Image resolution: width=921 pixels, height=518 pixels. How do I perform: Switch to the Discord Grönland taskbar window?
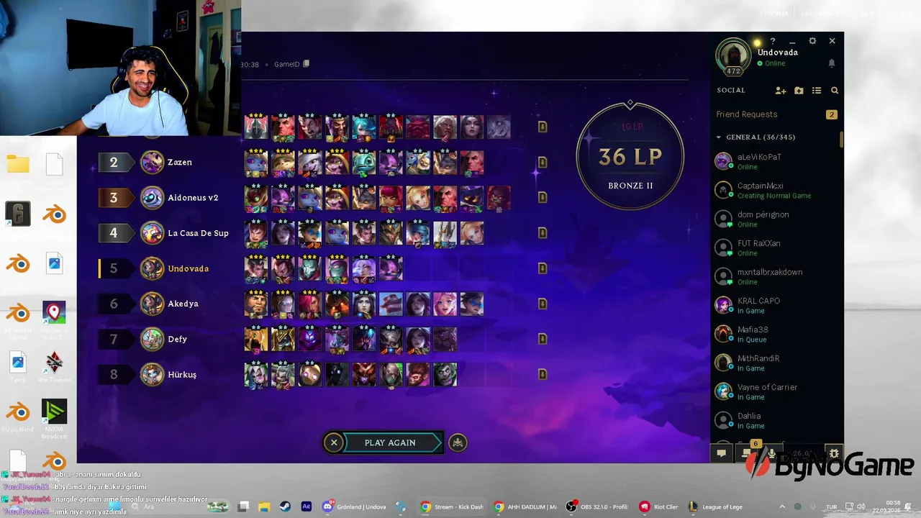(x=355, y=506)
